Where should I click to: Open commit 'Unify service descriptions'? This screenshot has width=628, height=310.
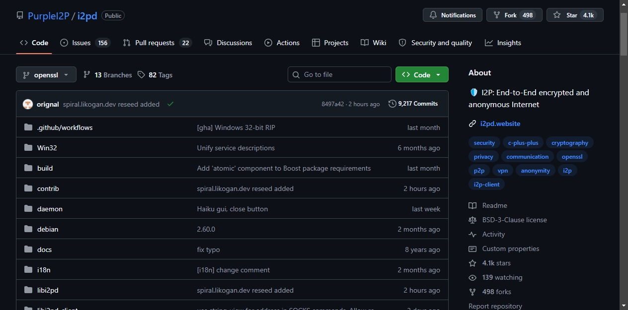(x=236, y=148)
